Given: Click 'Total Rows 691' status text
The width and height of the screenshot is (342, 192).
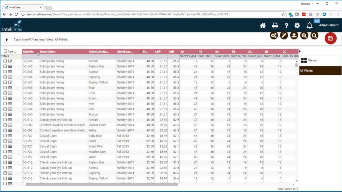Looking at the screenshot, I should (x=288, y=189).
